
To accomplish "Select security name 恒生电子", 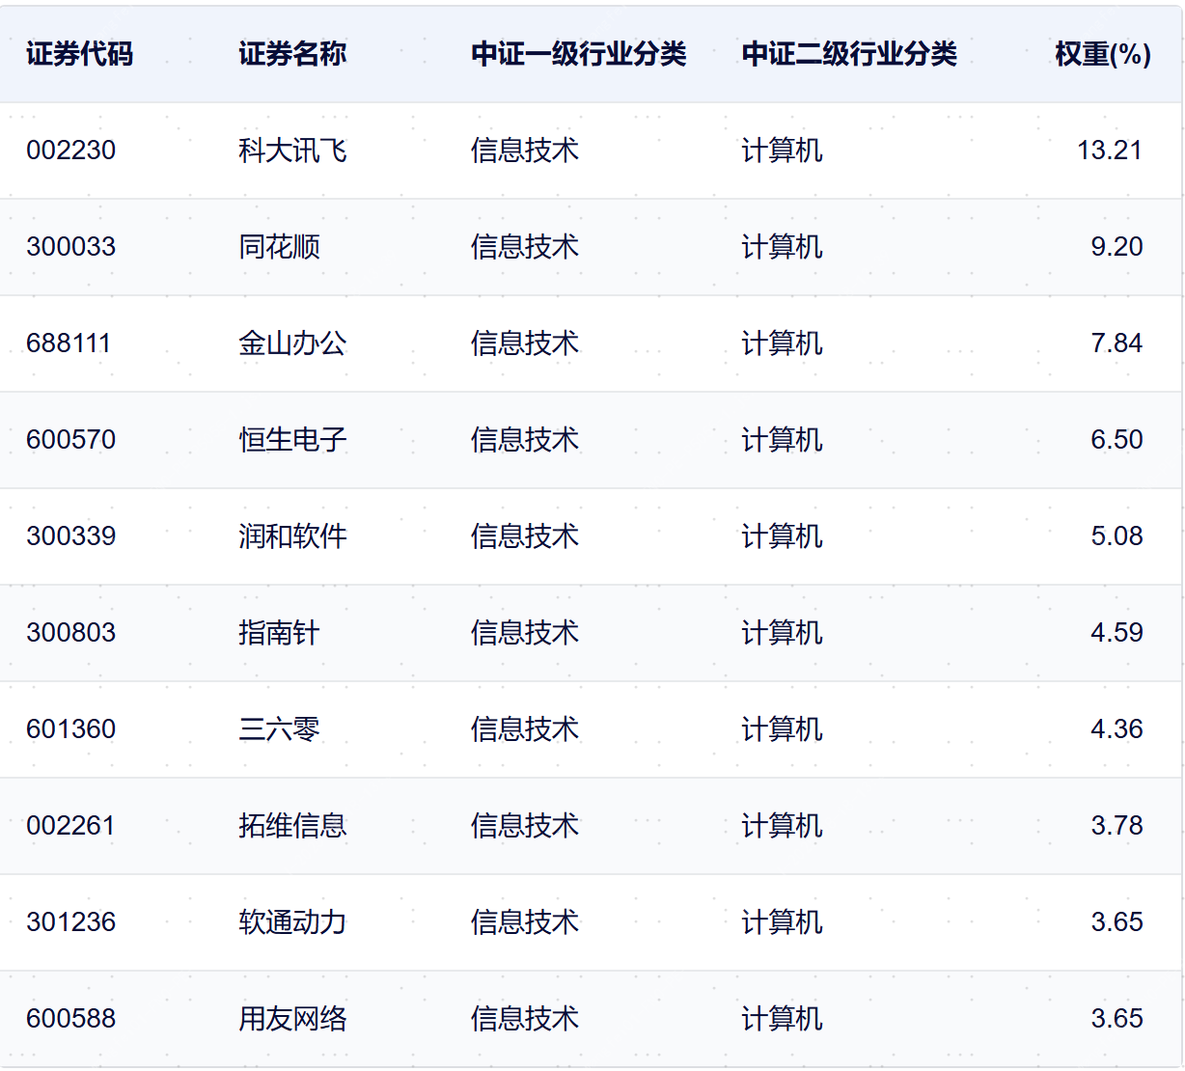I will click(292, 440).
